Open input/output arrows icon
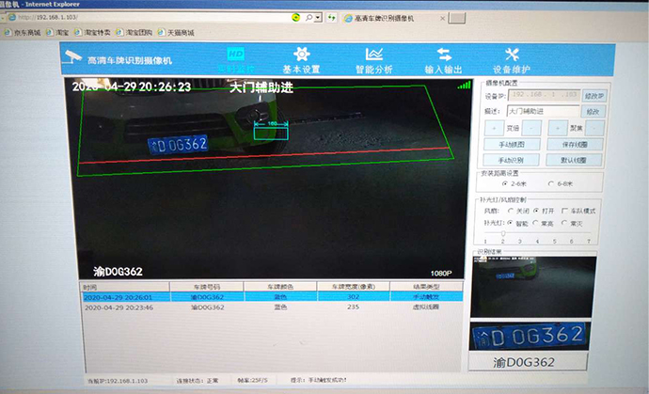Screen dimensions: 649x394 point(444,55)
